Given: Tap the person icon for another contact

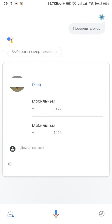Looking at the screenshot, I should tap(13, 149).
